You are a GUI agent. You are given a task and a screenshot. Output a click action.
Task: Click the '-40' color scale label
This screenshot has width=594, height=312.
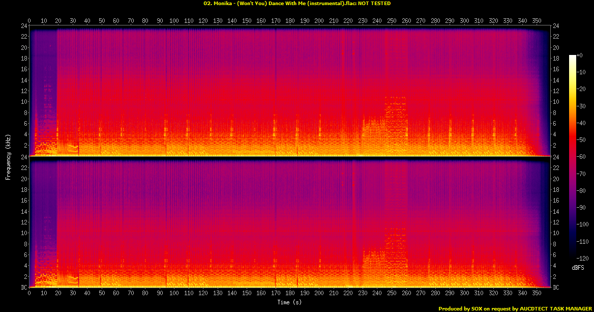coord(581,123)
